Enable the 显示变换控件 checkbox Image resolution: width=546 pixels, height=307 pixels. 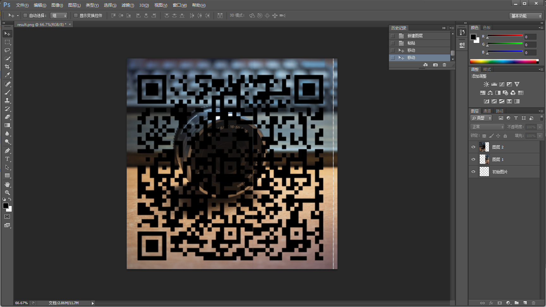(x=76, y=15)
